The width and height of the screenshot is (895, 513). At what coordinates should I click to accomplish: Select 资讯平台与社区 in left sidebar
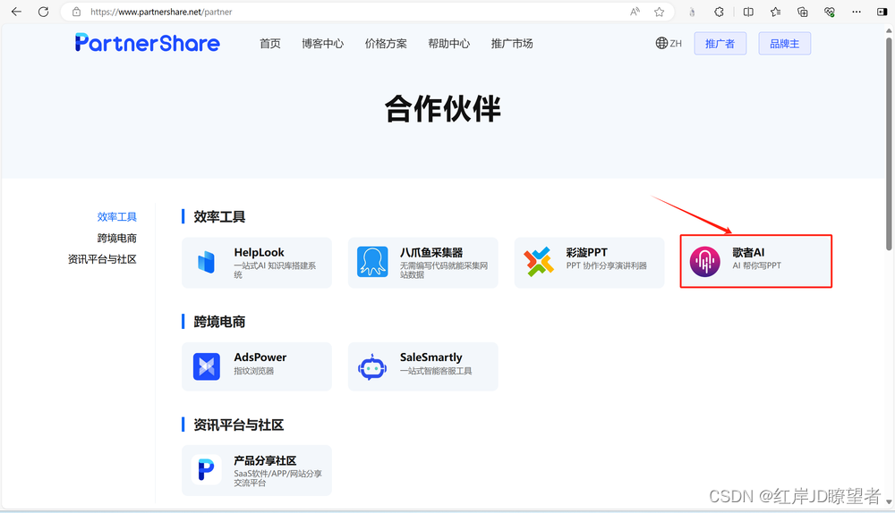(x=102, y=259)
